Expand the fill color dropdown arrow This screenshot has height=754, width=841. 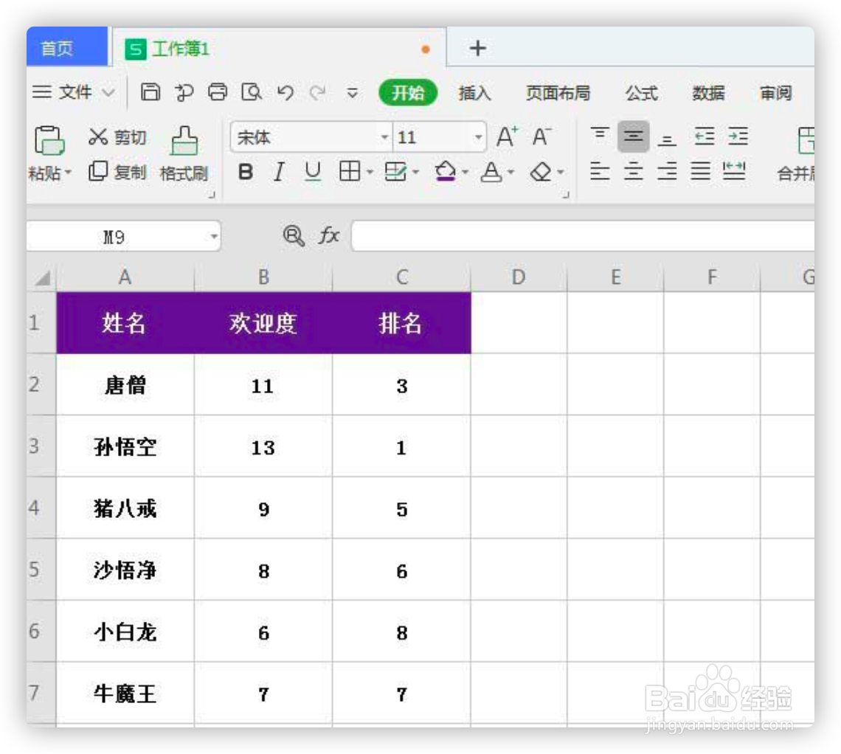pyautogui.click(x=465, y=172)
